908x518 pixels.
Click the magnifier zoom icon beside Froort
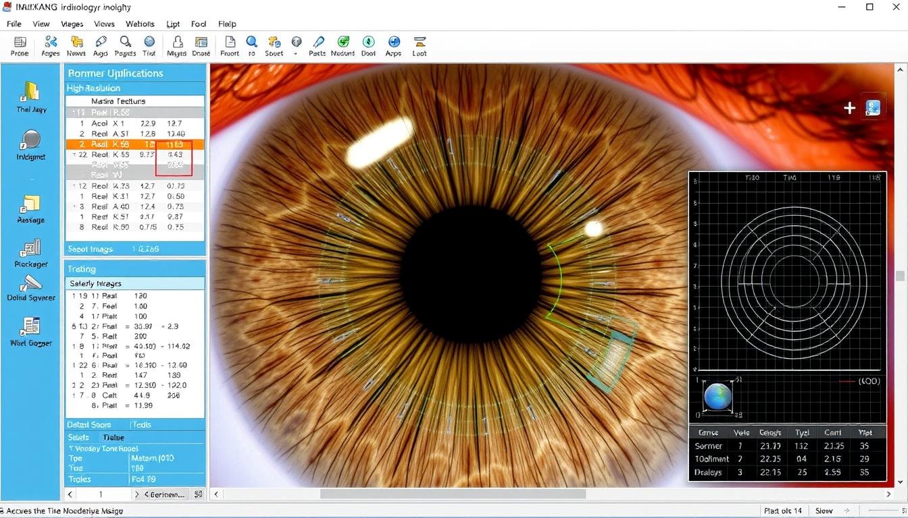click(x=251, y=45)
